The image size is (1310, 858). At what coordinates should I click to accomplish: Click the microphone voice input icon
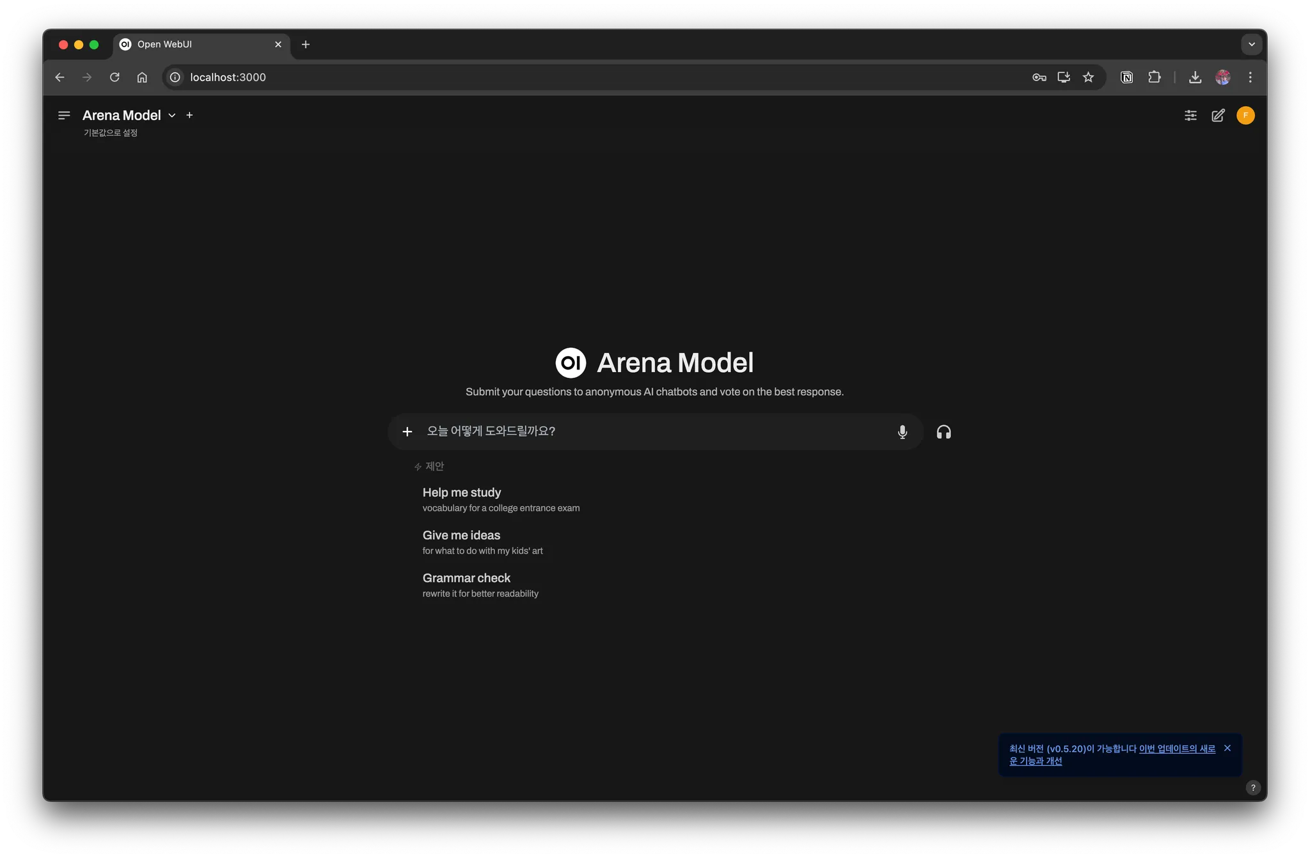(902, 432)
